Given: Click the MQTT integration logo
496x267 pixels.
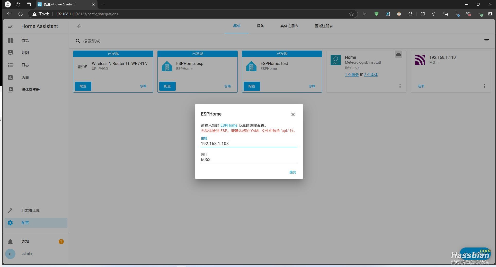Looking at the screenshot, I should coord(420,60).
